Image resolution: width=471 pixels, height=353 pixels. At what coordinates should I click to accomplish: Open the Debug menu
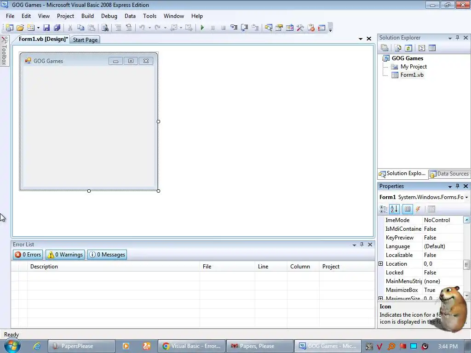[x=109, y=16]
